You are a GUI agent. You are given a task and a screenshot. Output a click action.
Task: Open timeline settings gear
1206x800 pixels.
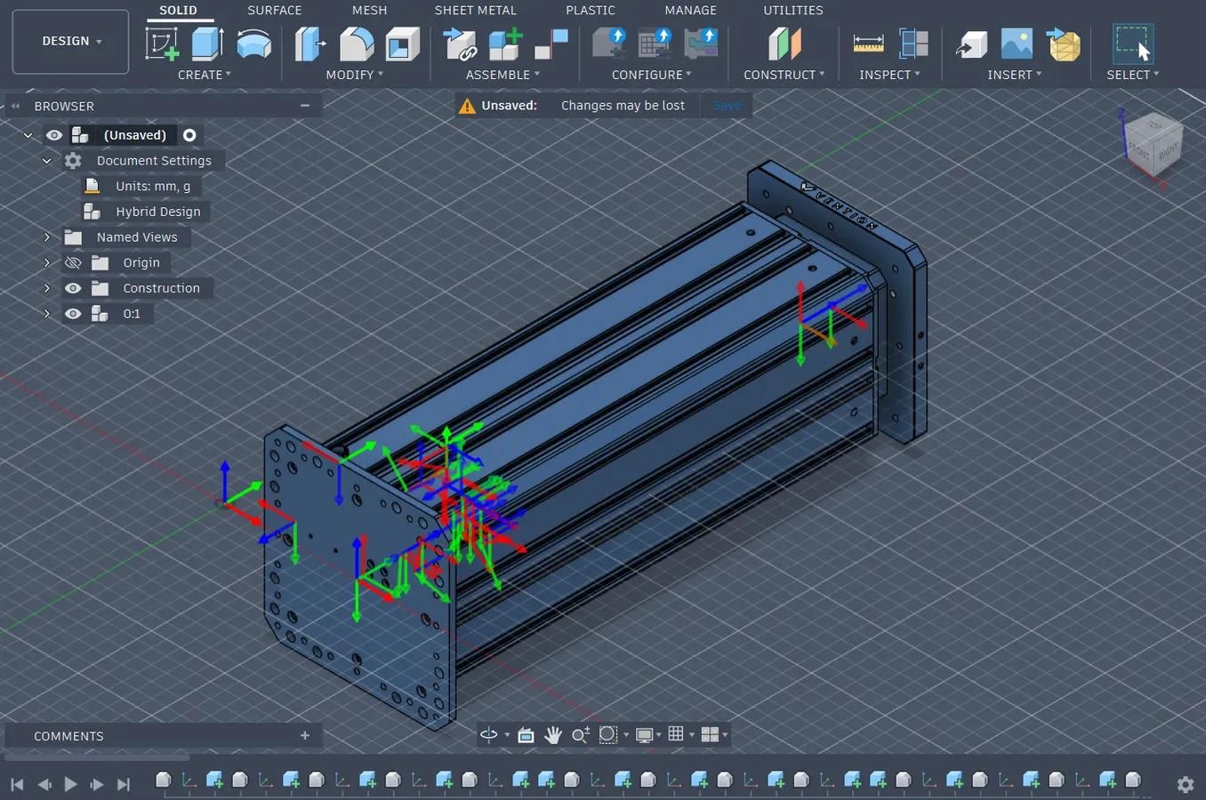coord(1186,784)
